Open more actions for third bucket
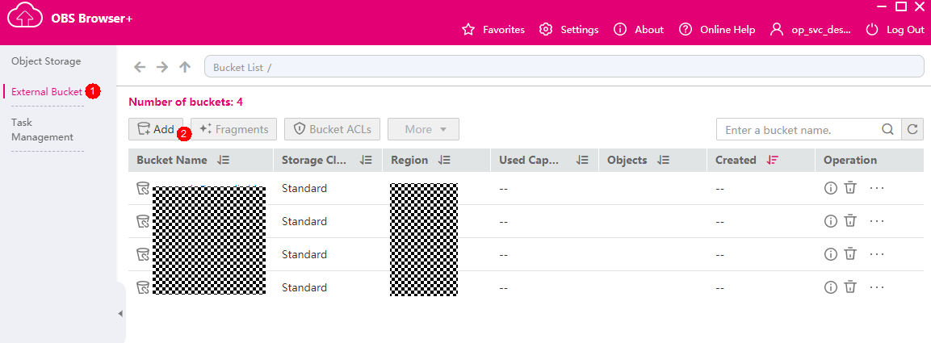931x343 pixels. [x=878, y=254]
